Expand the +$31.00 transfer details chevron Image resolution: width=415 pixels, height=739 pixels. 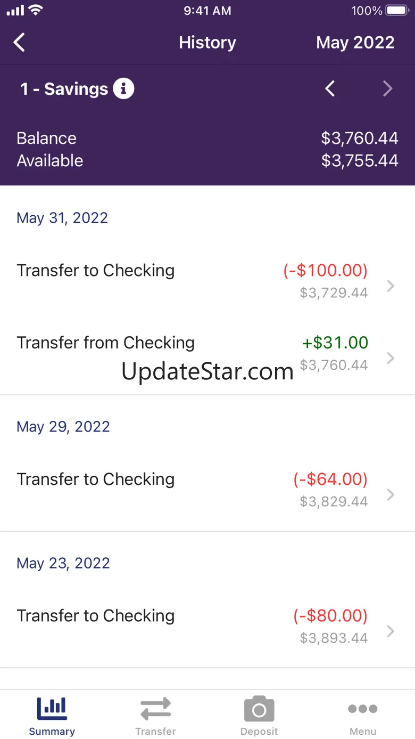391,358
